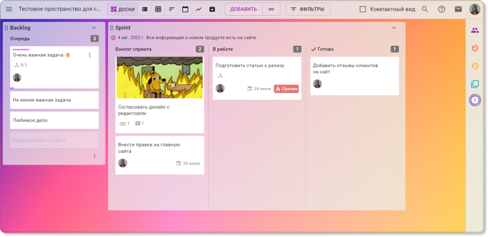Click the Сформулируйте задачу input field
The height and width of the screenshot is (237, 488).
pyautogui.click(x=55, y=140)
